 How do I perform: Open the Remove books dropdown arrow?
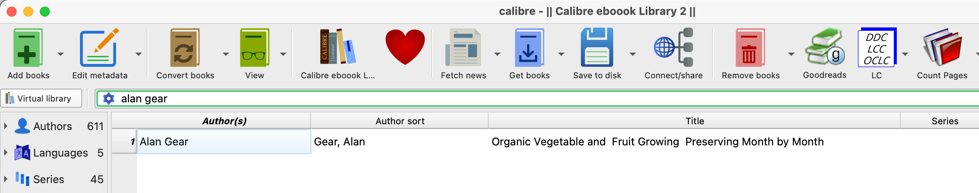[x=791, y=54]
